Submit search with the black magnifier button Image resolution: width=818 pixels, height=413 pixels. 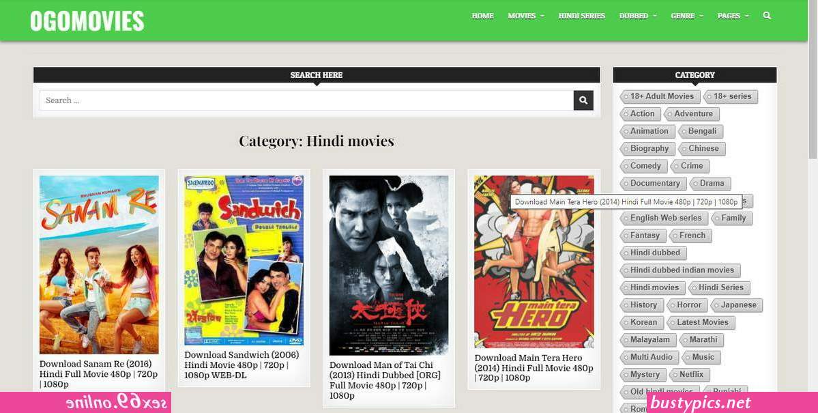(583, 100)
